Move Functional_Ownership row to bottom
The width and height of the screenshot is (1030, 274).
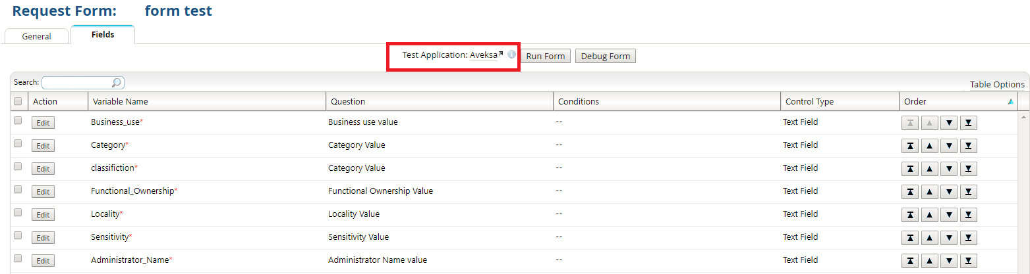coord(968,192)
